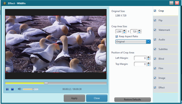Viewport: 182px width, 104px height.
Task: Click the Close button beside Apply
Action: coord(97,98)
